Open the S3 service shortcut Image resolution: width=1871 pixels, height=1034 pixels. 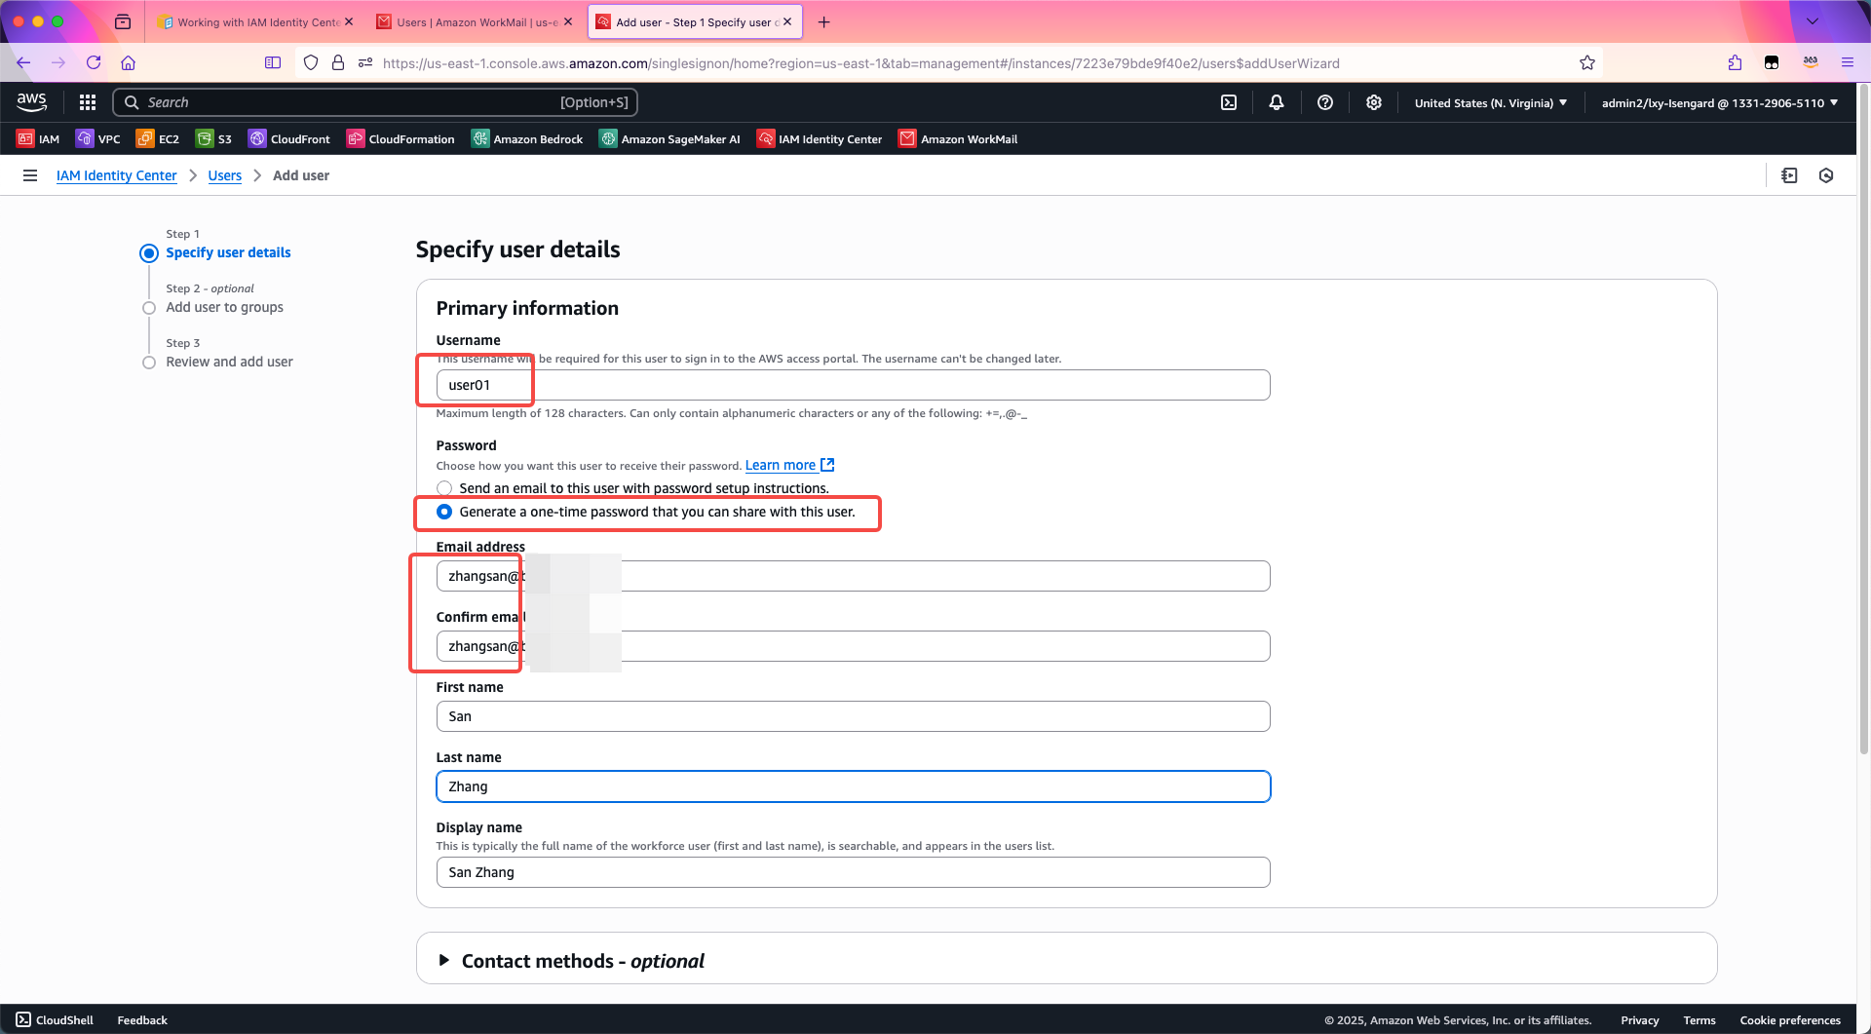pos(214,138)
